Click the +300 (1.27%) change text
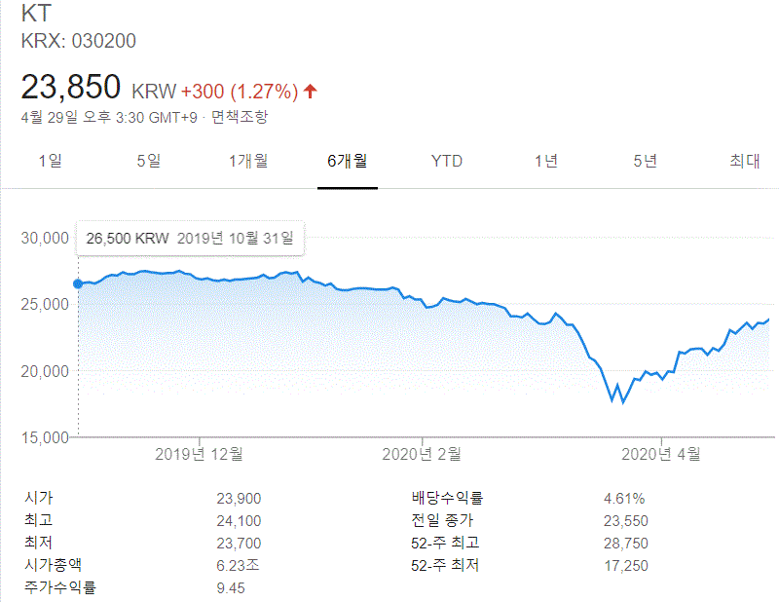This screenshot has height=602, width=779. tap(239, 92)
